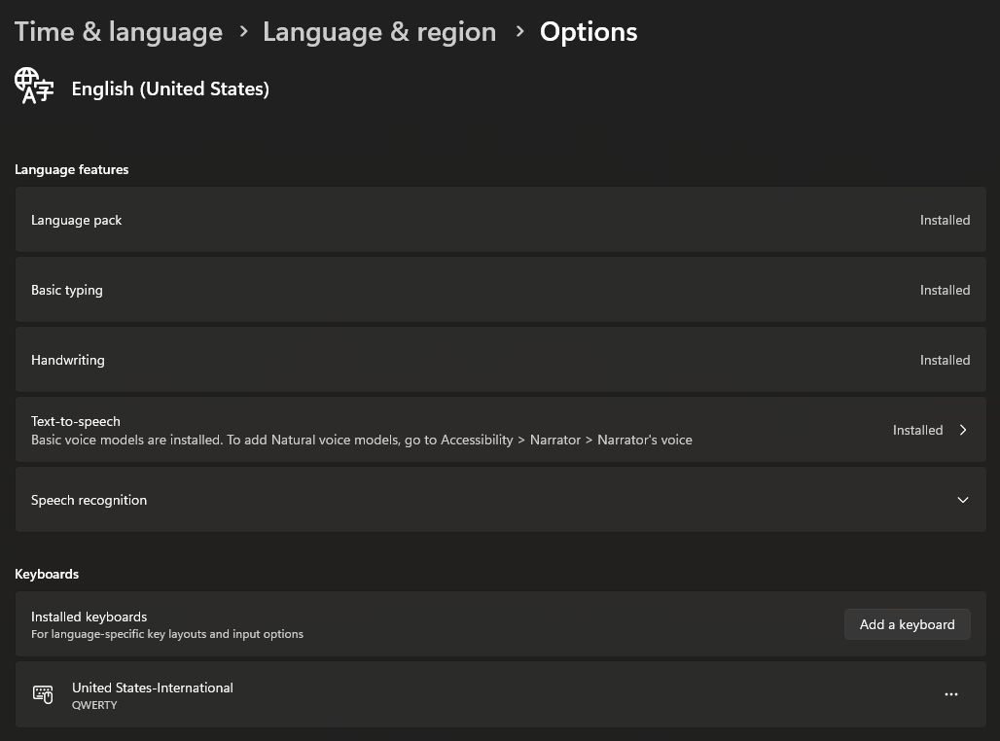Go back to Time & language breadcrumb
Image resolution: width=1000 pixels, height=741 pixels.
119,32
